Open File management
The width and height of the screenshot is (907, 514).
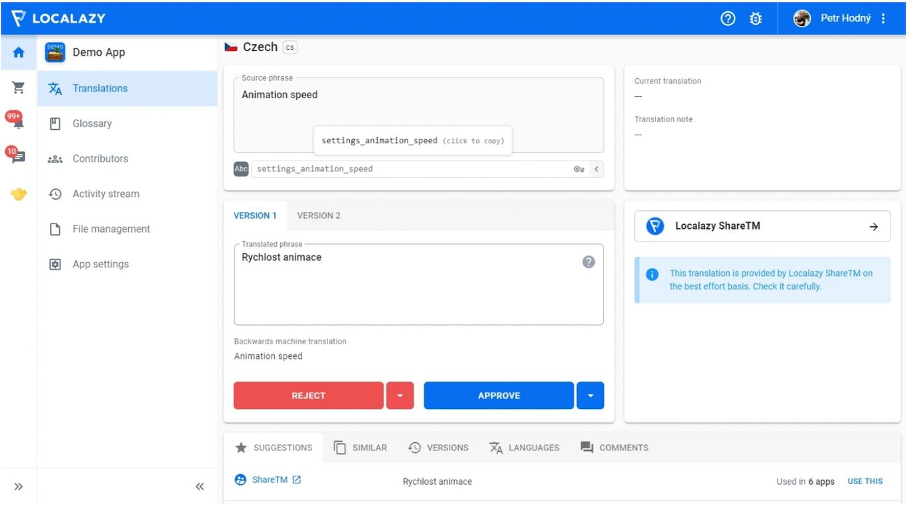[x=110, y=229]
